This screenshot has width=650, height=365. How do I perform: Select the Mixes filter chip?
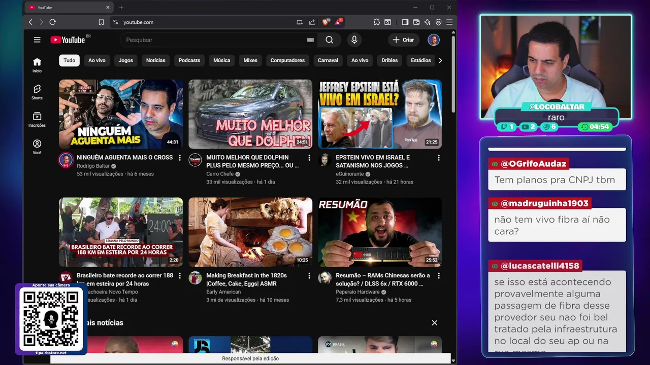click(x=250, y=60)
